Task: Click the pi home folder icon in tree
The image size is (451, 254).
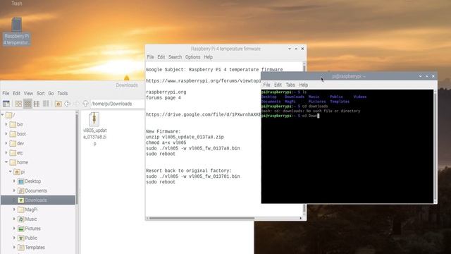Action: coord(17,172)
